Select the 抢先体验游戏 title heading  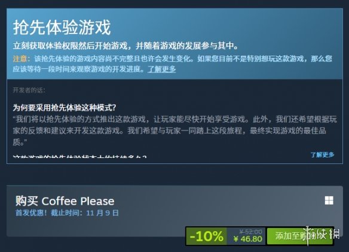pos(62,28)
